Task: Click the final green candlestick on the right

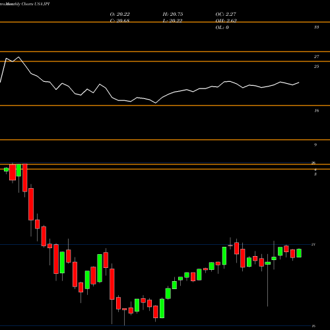Action: click(299, 253)
